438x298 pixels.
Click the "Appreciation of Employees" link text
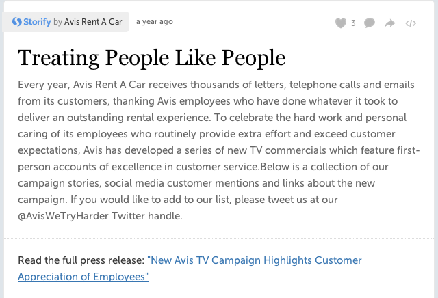tap(83, 277)
